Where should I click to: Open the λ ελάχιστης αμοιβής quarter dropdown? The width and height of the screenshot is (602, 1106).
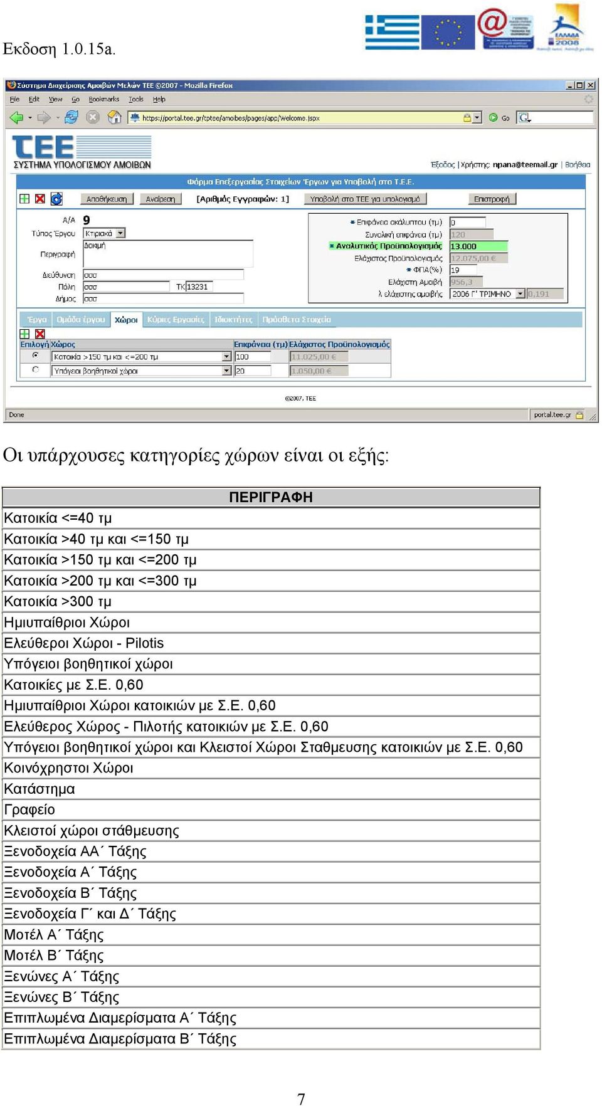coord(520,293)
